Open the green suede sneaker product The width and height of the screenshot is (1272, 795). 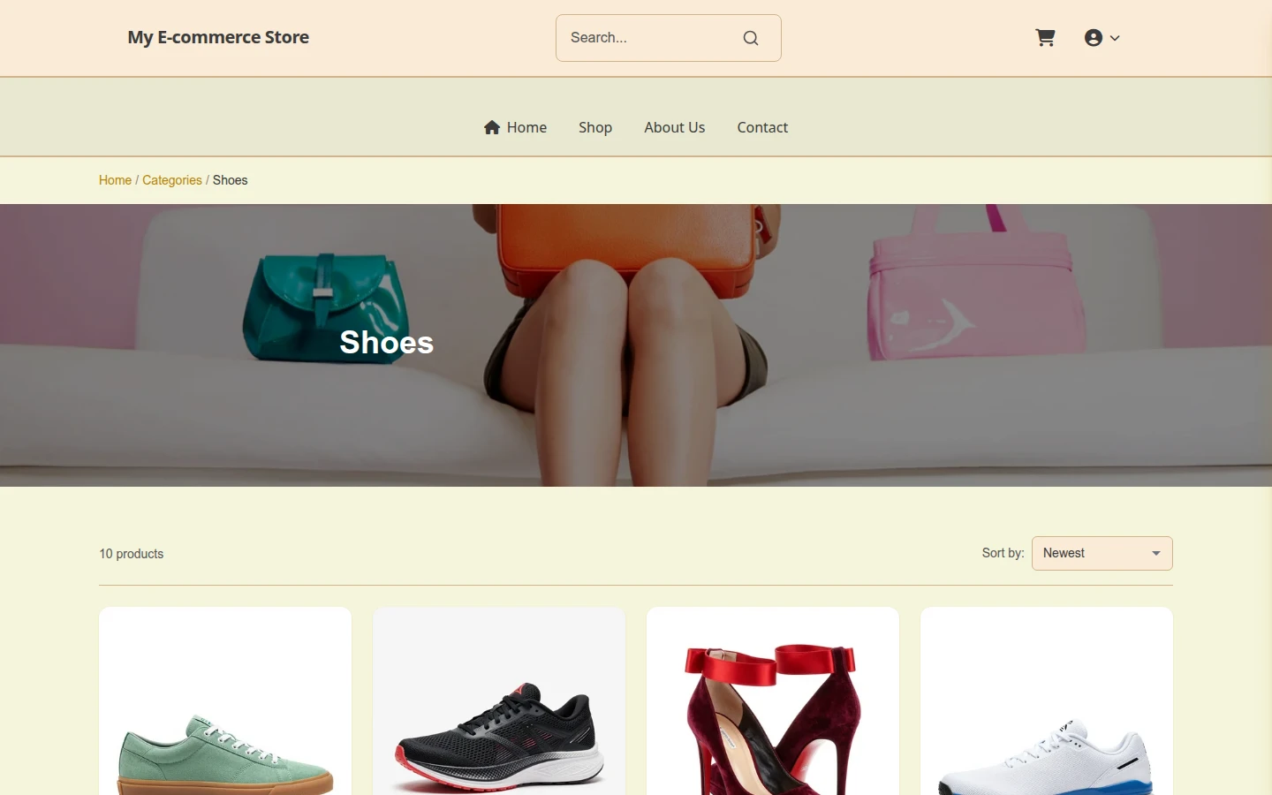tap(225, 701)
